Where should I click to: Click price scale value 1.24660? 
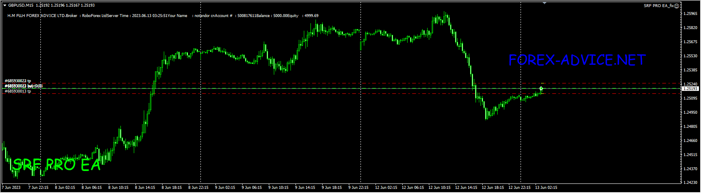pos(691,141)
